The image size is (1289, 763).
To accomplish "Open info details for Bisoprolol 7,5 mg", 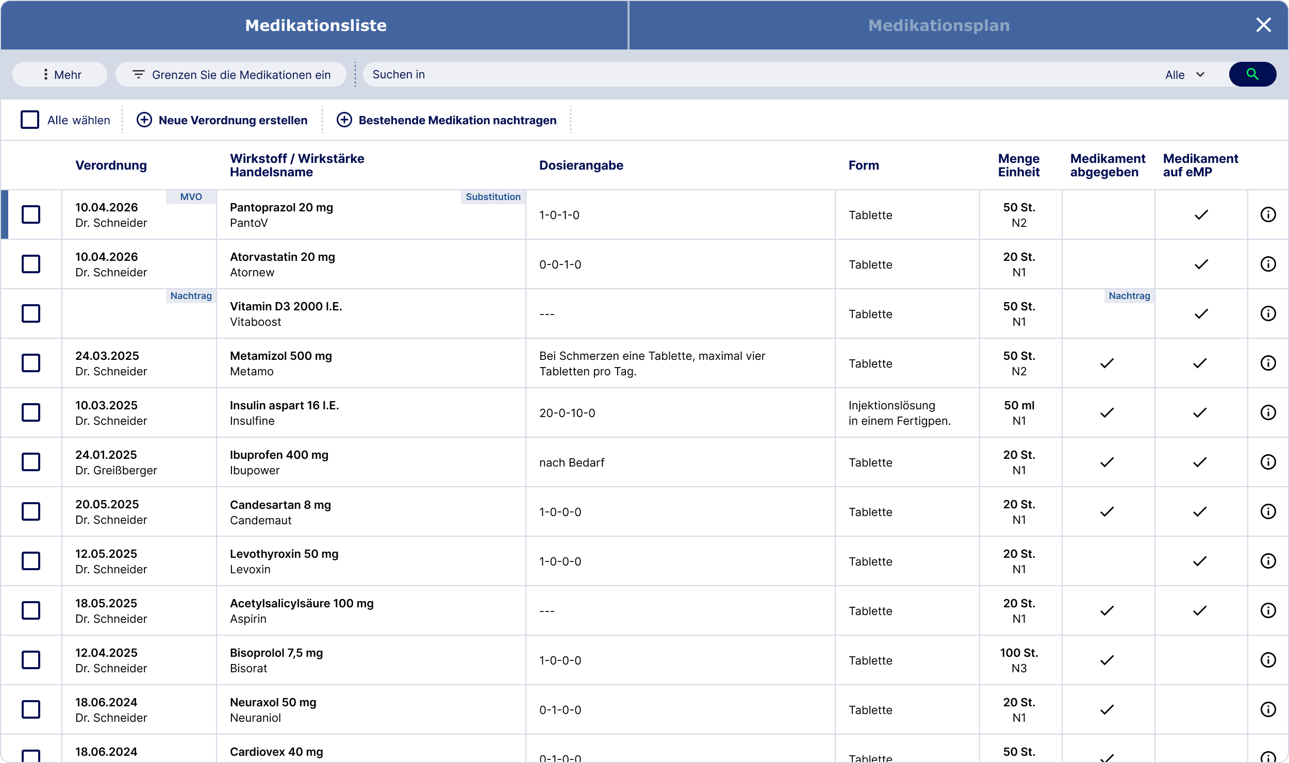I will coord(1268,660).
